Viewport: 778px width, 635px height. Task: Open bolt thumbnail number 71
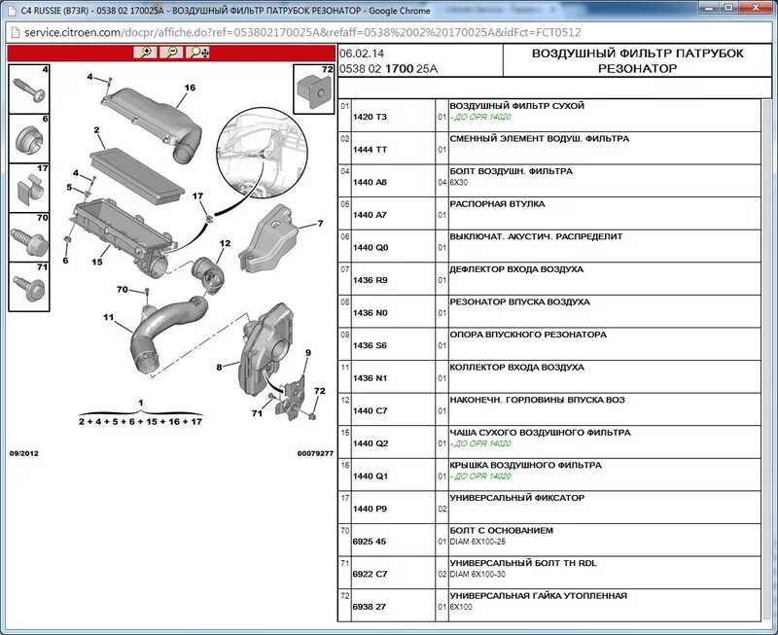[x=29, y=287]
